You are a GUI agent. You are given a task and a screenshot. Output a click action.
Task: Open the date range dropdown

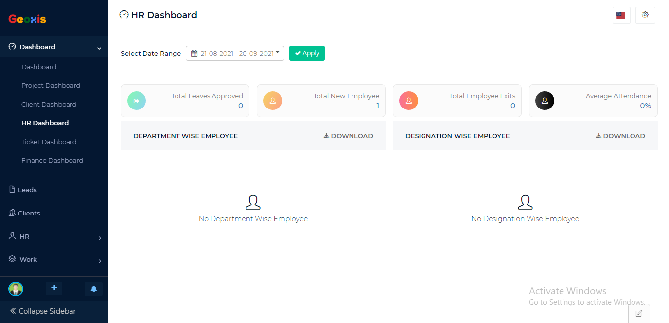point(235,53)
